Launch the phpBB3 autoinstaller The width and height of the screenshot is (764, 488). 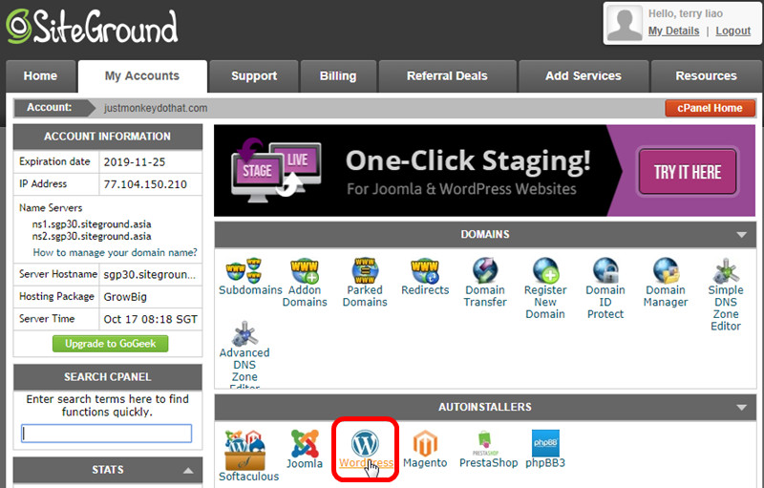point(545,449)
